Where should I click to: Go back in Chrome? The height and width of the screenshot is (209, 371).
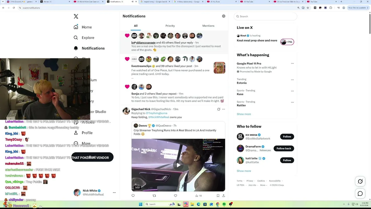(3, 8)
